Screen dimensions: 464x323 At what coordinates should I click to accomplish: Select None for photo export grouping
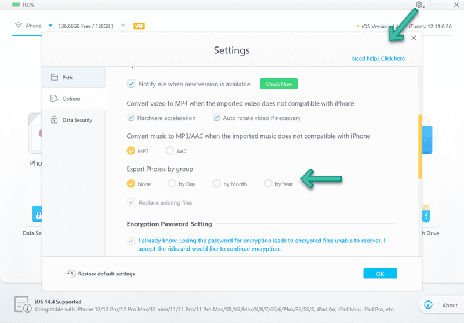pos(131,184)
